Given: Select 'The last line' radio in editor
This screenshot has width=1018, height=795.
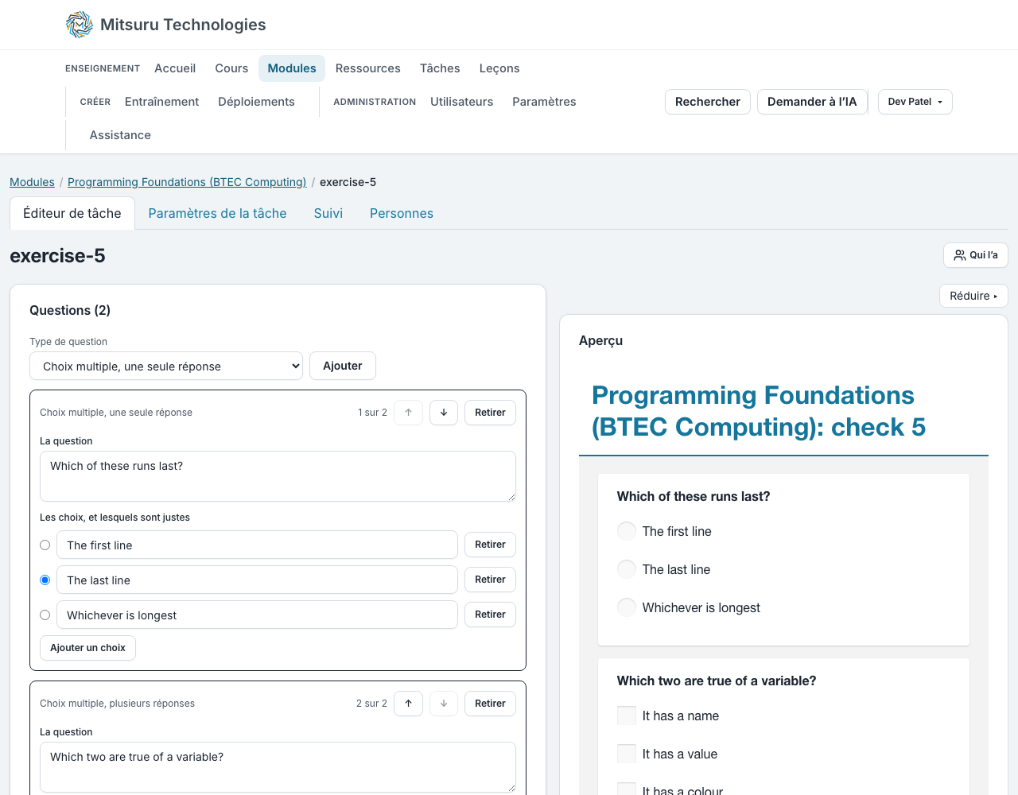Looking at the screenshot, I should (x=45, y=580).
